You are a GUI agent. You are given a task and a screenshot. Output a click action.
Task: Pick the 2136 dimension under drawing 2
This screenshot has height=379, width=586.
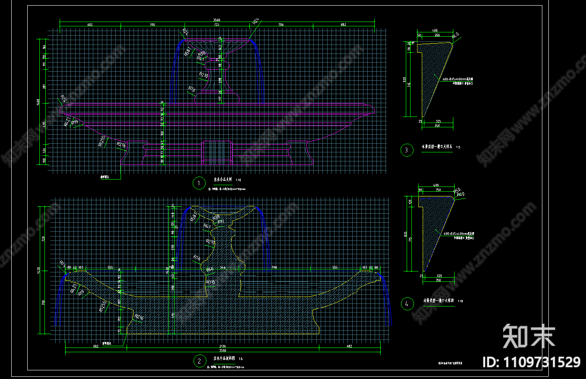coord(222,346)
